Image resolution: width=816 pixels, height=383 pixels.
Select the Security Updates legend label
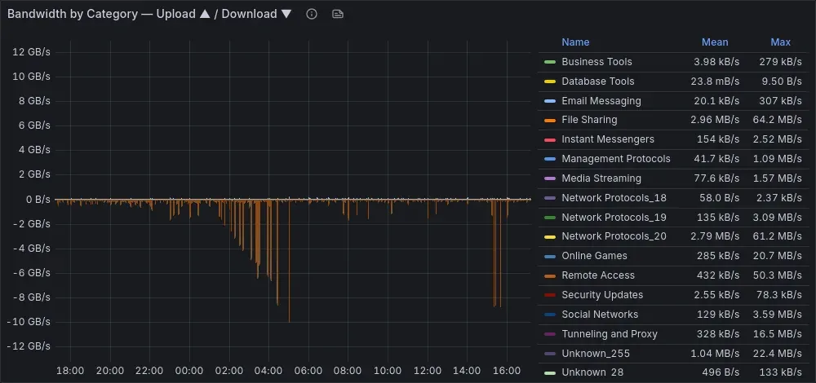tap(603, 295)
